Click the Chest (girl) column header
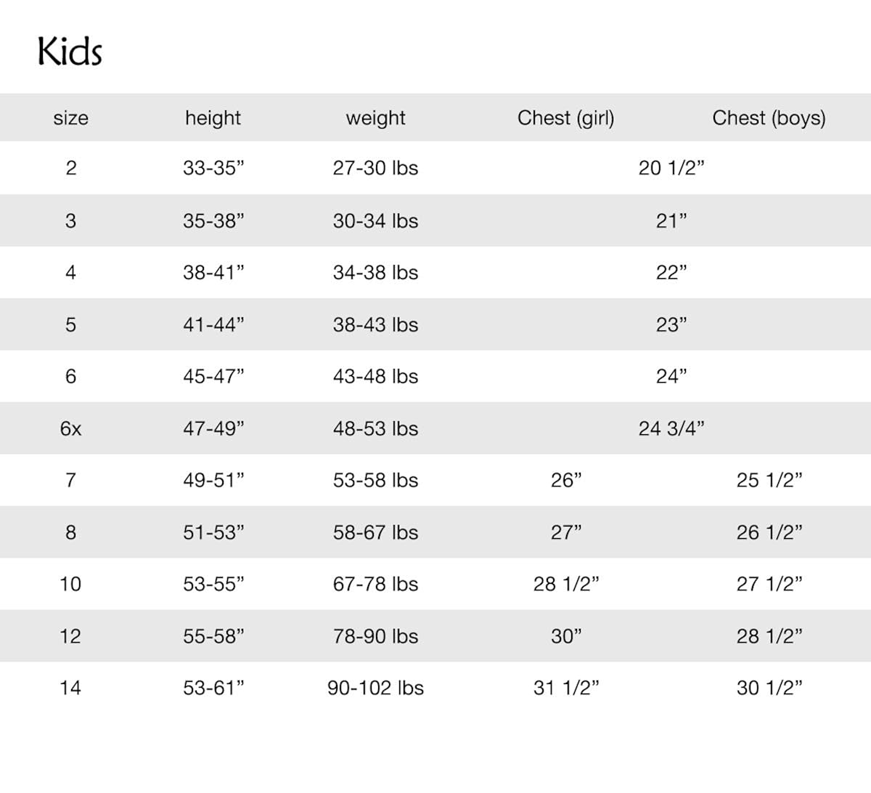Image resolution: width=871 pixels, height=793 pixels. (565, 118)
